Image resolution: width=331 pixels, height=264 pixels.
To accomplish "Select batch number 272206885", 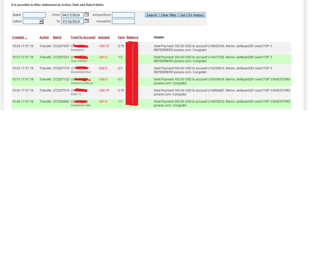I will (x=61, y=102).
